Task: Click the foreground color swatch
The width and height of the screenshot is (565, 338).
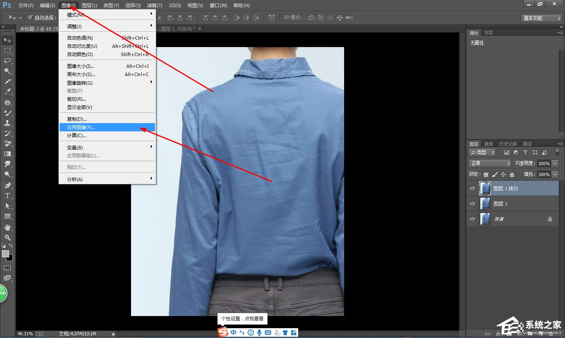Action: tap(5, 254)
